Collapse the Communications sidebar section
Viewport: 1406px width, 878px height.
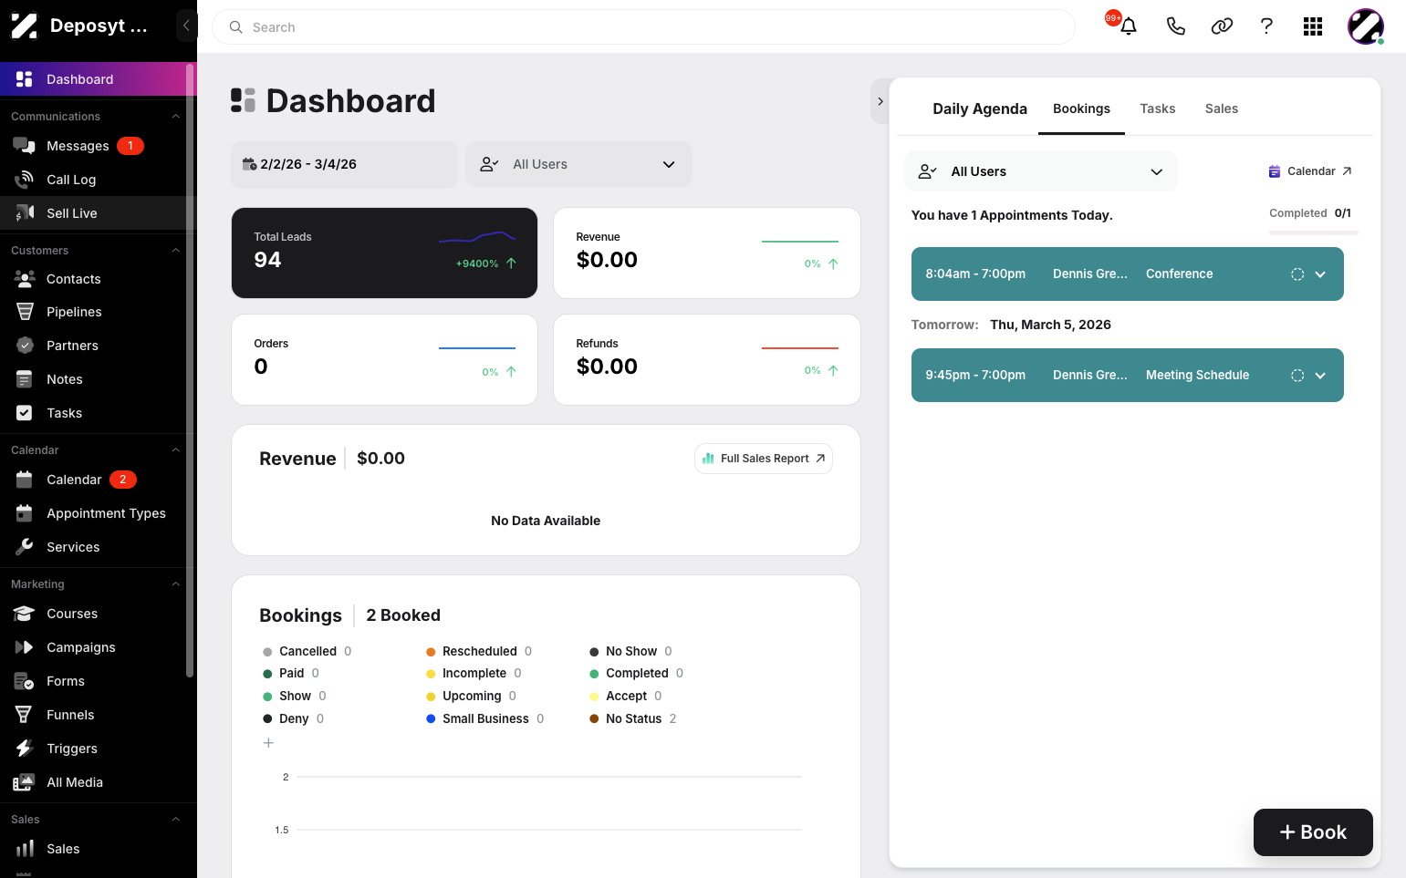pyautogui.click(x=175, y=117)
